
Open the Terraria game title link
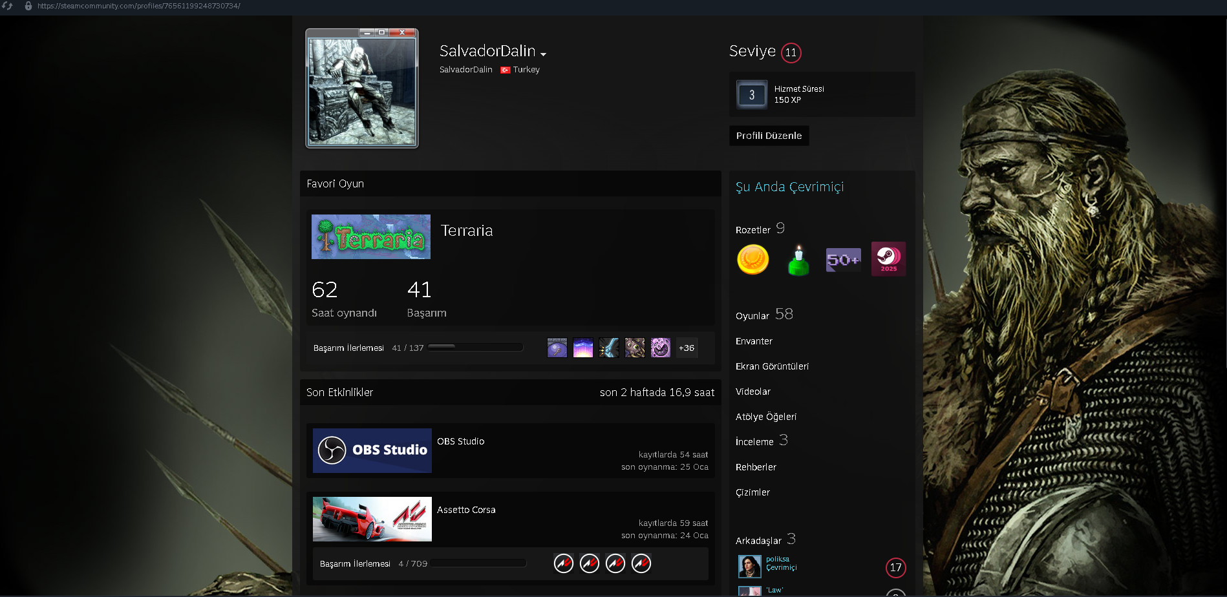pos(467,231)
